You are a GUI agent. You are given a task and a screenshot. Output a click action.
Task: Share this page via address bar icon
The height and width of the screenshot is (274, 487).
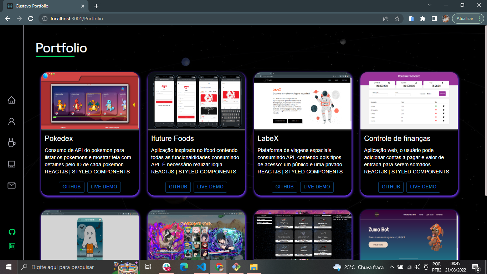(386, 19)
